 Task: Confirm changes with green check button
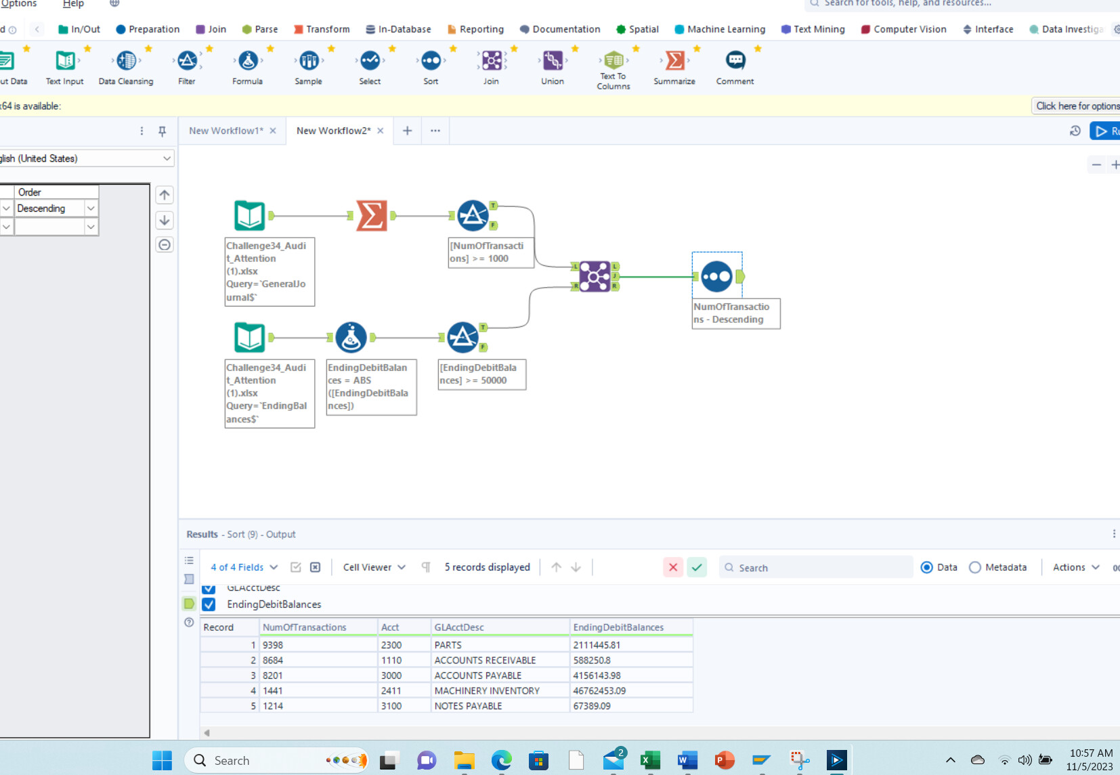tap(697, 567)
